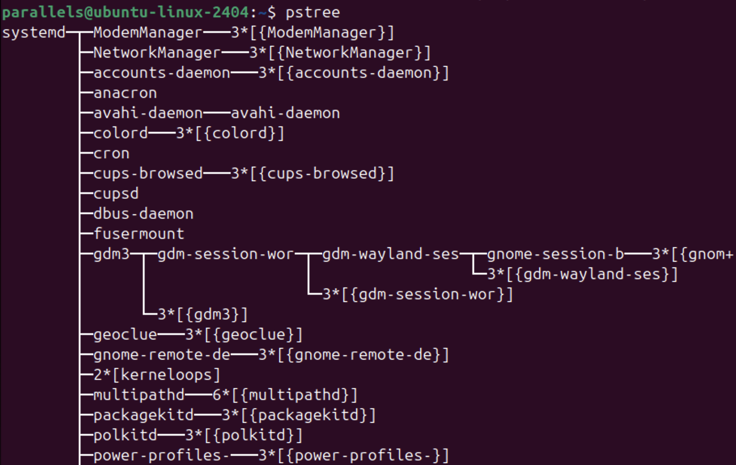Screen dimensions: 736x465
Task: Click the 3*[{geoclue}] thread group
Action: (244, 335)
